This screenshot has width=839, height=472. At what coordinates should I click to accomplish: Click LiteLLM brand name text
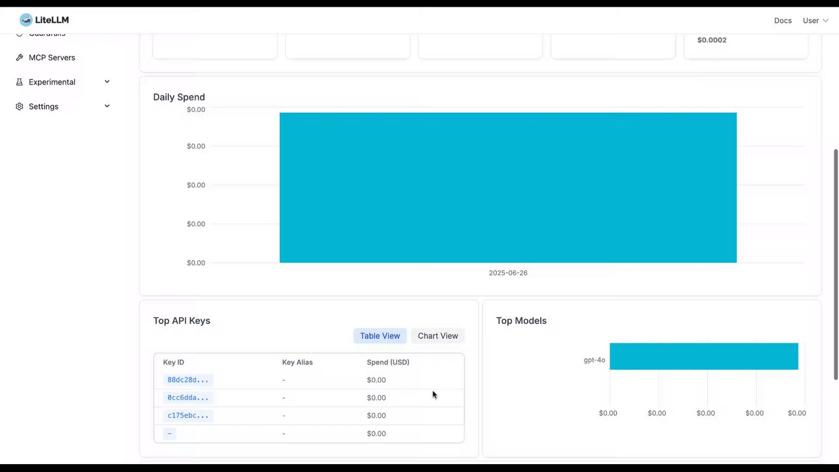pos(52,20)
